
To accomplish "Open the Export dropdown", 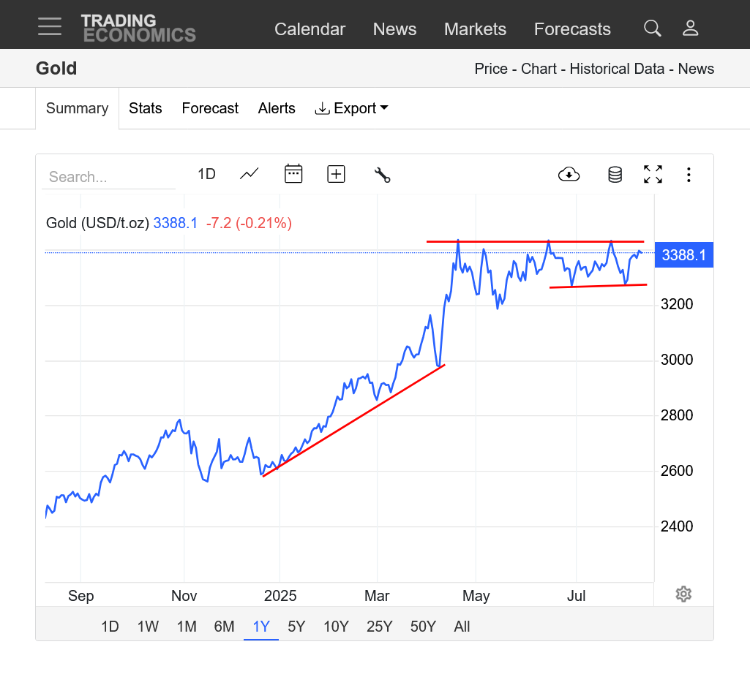I will pos(351,108).
